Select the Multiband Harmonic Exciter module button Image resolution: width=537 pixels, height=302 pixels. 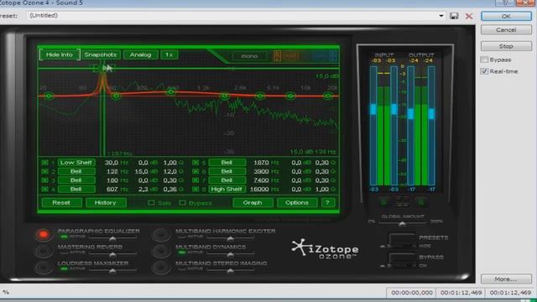tap(161, 235)
